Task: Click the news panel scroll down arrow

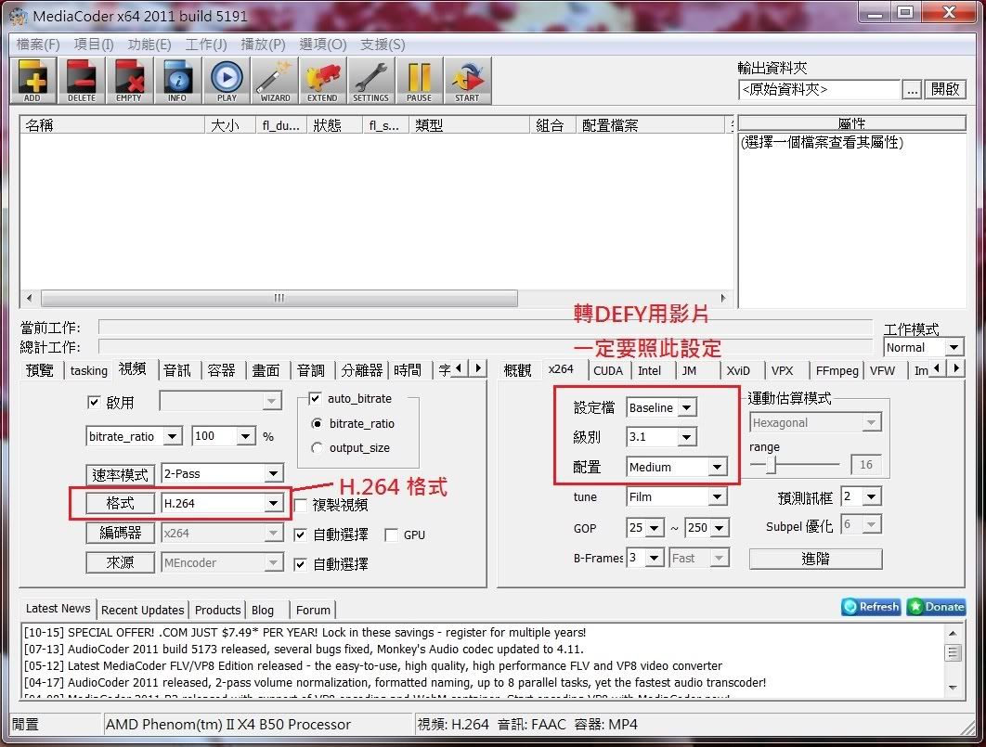Action: 953,688
